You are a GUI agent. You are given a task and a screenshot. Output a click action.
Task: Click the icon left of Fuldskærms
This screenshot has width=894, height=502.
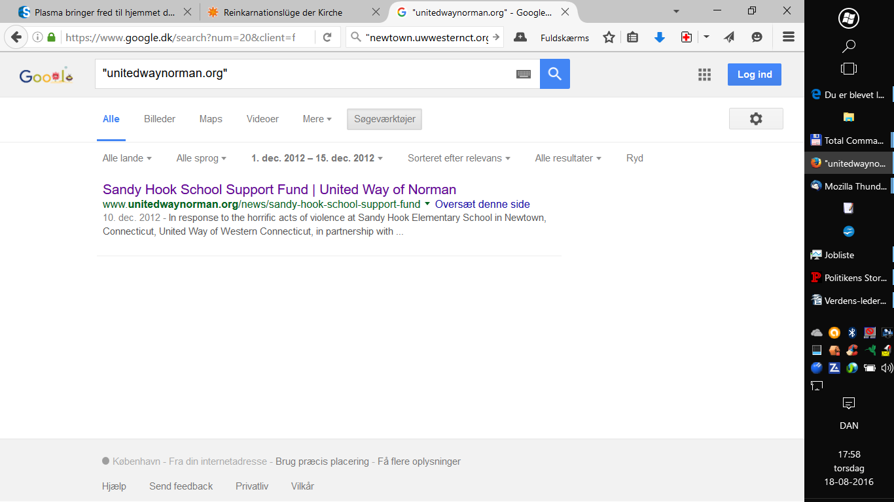pyautogui.click(x=520, y=37)
